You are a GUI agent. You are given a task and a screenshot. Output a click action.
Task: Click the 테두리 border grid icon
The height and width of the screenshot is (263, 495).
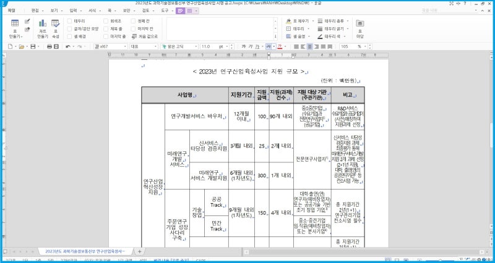pos(288,28)
